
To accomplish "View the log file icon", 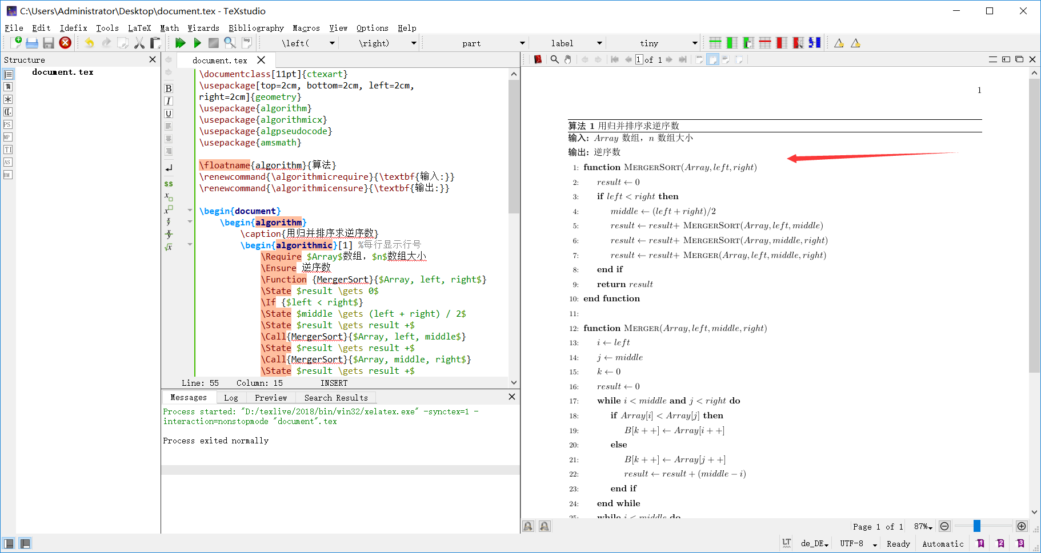I will click(x=247, y=43).
